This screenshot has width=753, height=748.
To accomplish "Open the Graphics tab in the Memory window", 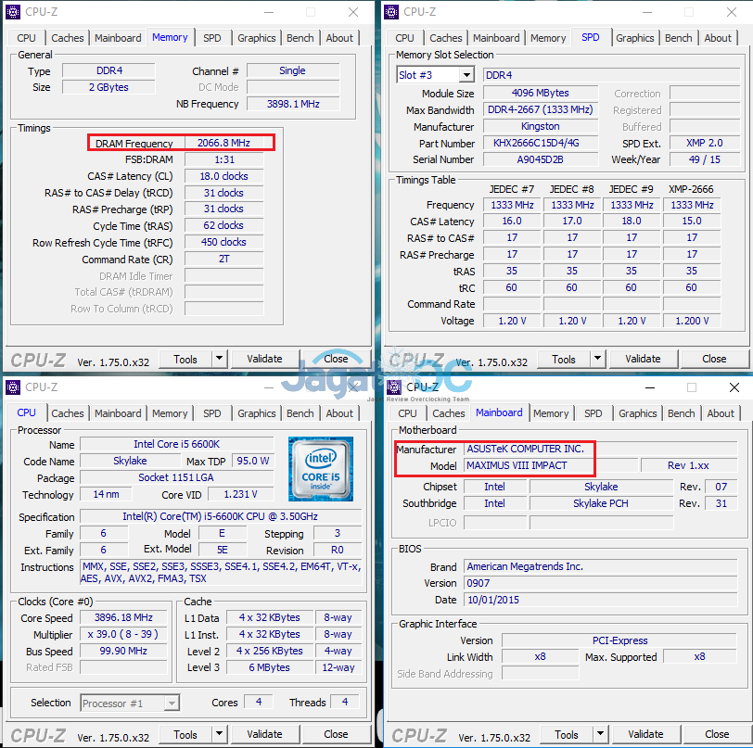I will (x=257, y=38).
